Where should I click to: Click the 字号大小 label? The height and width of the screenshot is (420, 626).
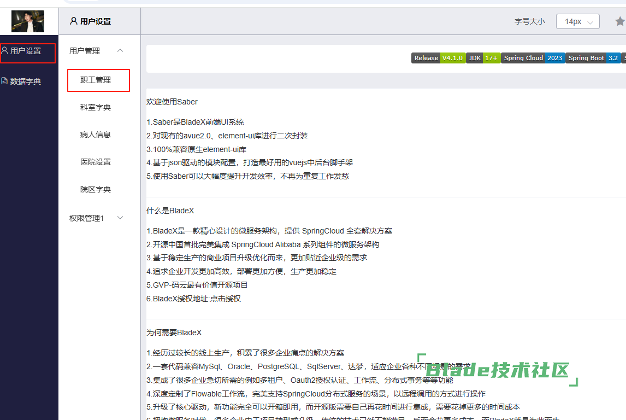point(529,21)
